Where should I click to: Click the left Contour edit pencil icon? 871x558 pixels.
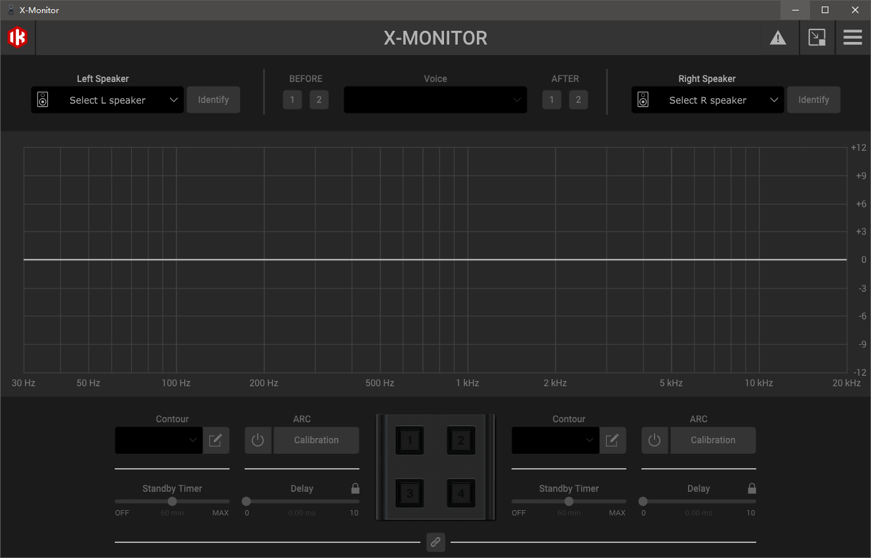click(x=216, y=441)
